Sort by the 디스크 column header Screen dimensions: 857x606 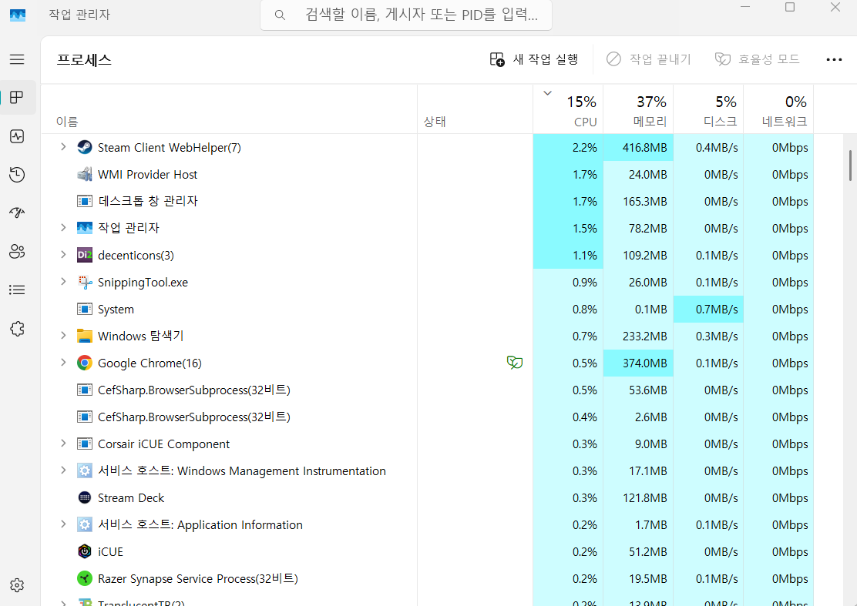coord(707,109)
